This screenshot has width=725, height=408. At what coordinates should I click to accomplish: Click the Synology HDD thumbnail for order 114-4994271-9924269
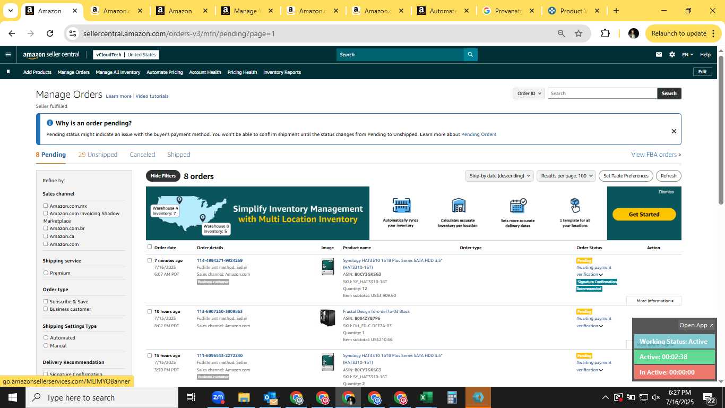pyautogui.click(x=327, y=267)
